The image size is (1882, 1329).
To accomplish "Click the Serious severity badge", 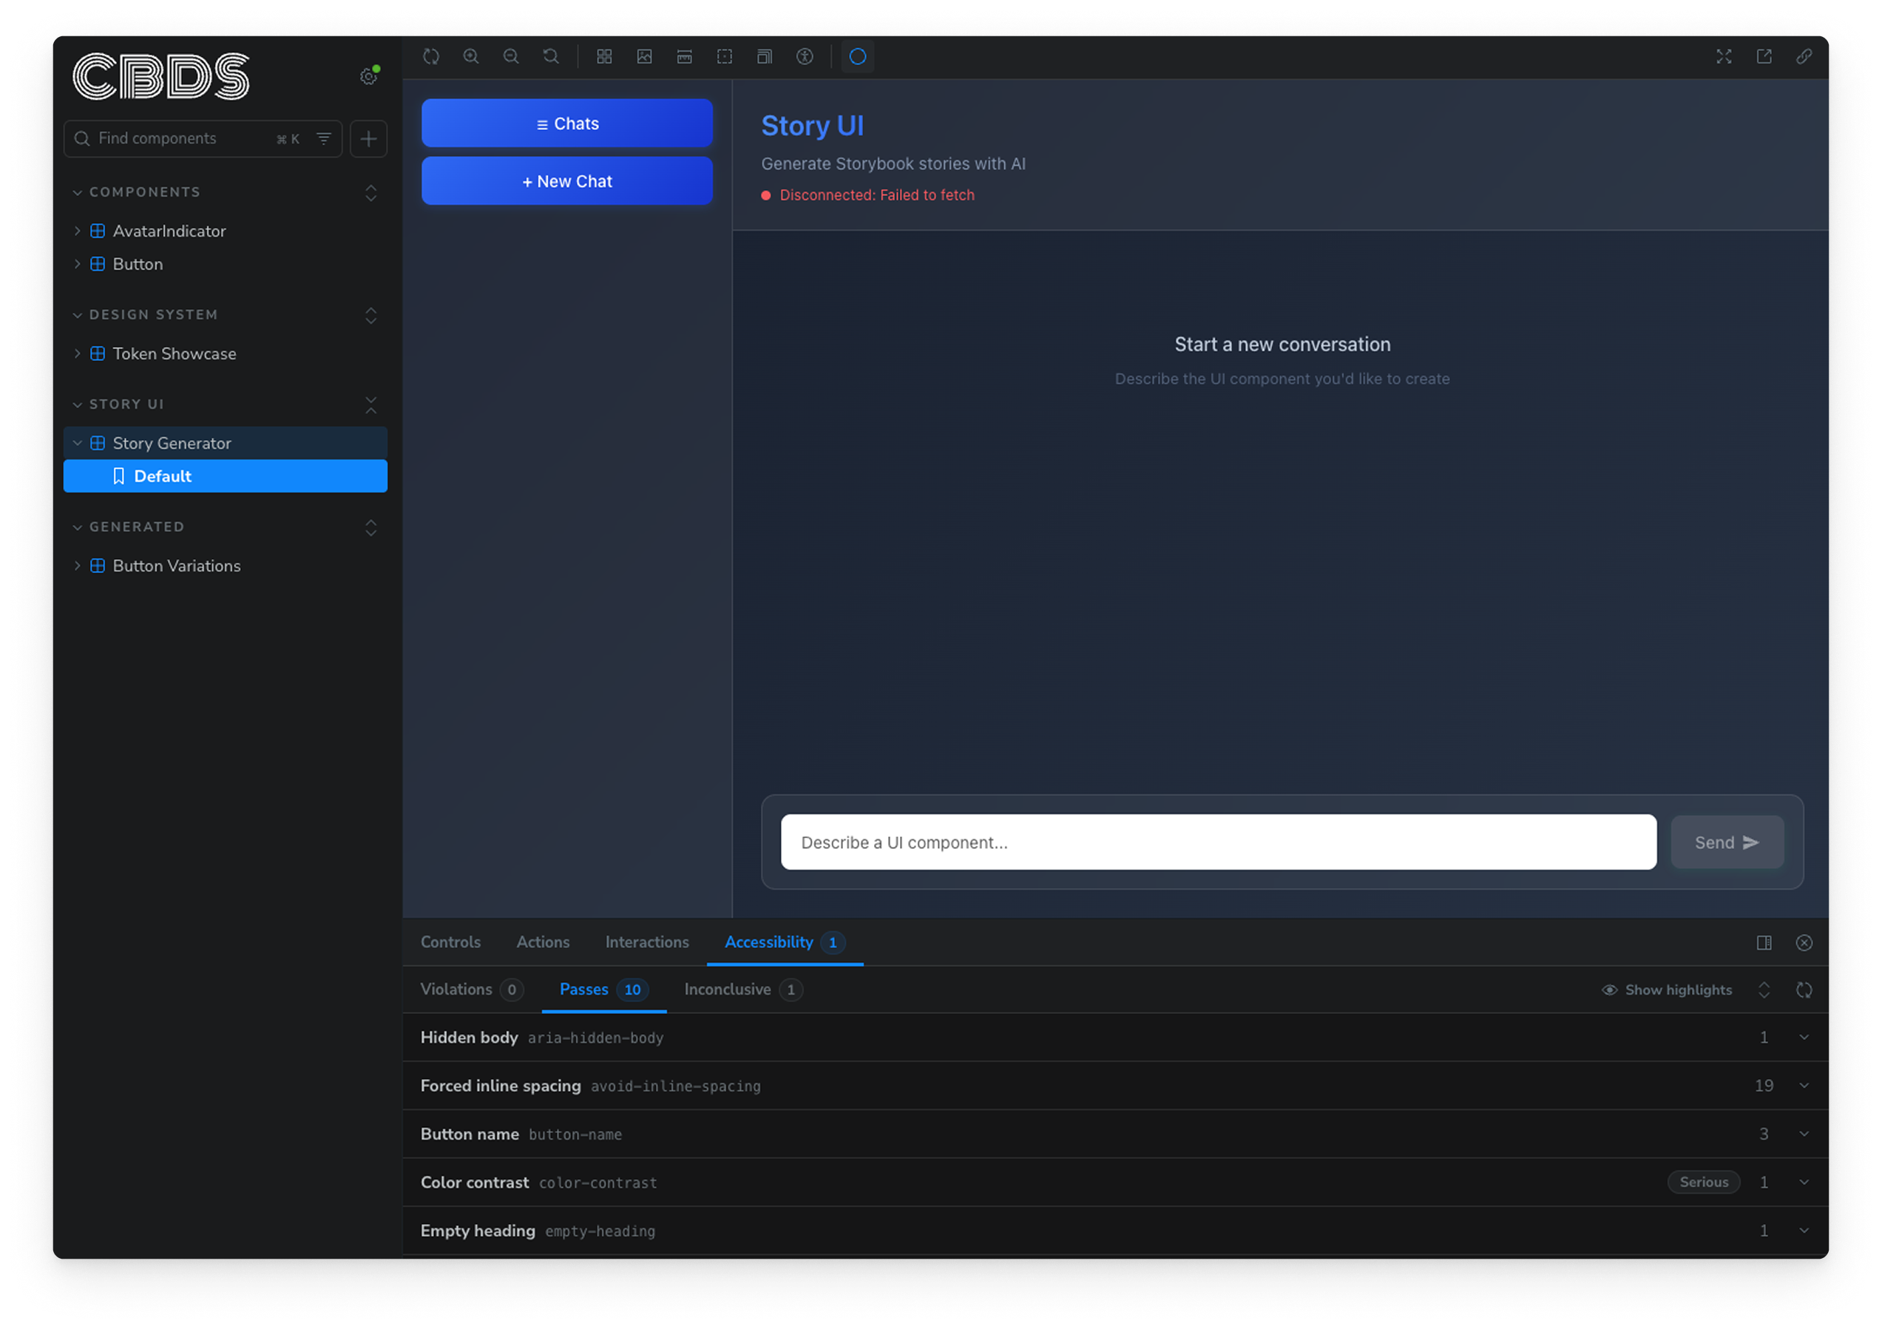I will (1704, 1183).
